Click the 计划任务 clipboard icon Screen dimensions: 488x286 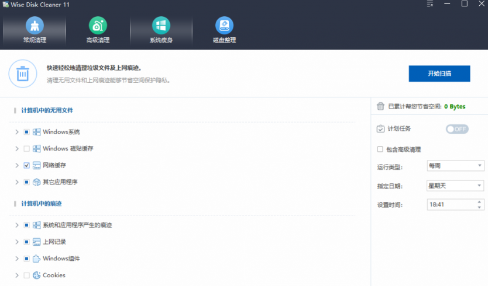[380, 129]
